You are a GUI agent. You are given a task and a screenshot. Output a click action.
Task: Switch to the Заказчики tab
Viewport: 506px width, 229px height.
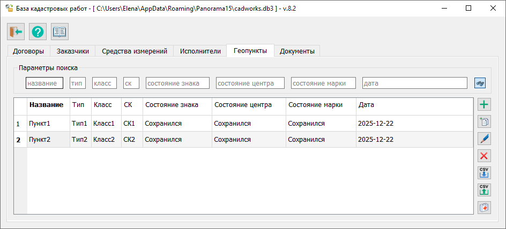(72, 51)
